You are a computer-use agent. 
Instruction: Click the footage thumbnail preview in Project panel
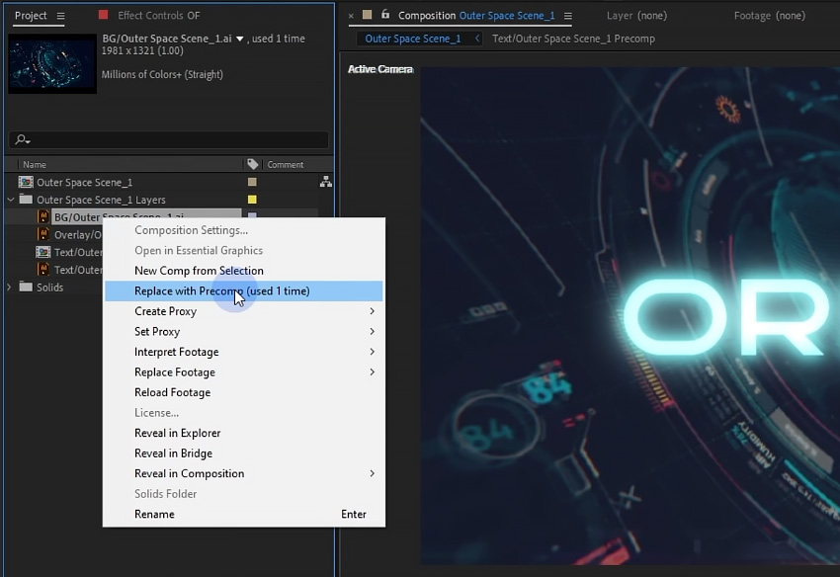[52, 64]
